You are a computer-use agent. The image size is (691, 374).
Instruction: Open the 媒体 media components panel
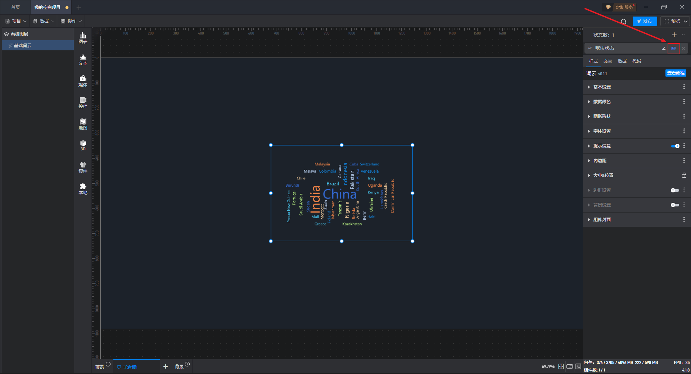coord(83,81)
